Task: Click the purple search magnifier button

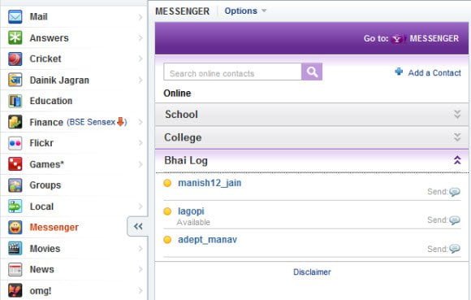Action: coord(312,72)
